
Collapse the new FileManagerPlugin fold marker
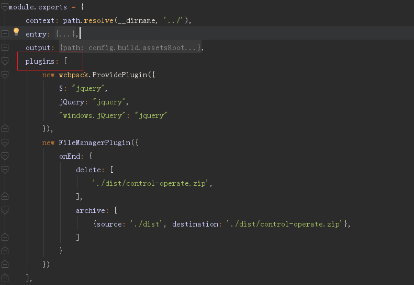coord(5,142)
